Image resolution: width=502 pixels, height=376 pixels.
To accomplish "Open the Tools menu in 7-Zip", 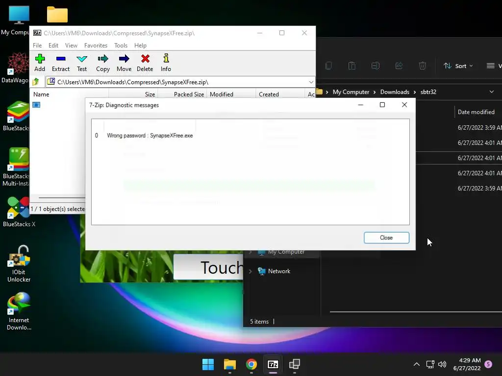I will click(121, 46).
